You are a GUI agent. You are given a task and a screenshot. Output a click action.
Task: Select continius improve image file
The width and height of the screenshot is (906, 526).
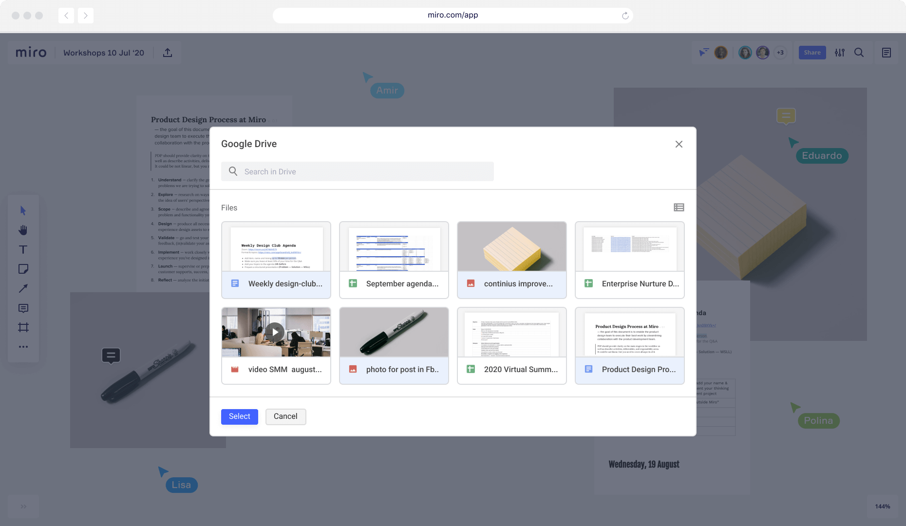coord(512,260)
